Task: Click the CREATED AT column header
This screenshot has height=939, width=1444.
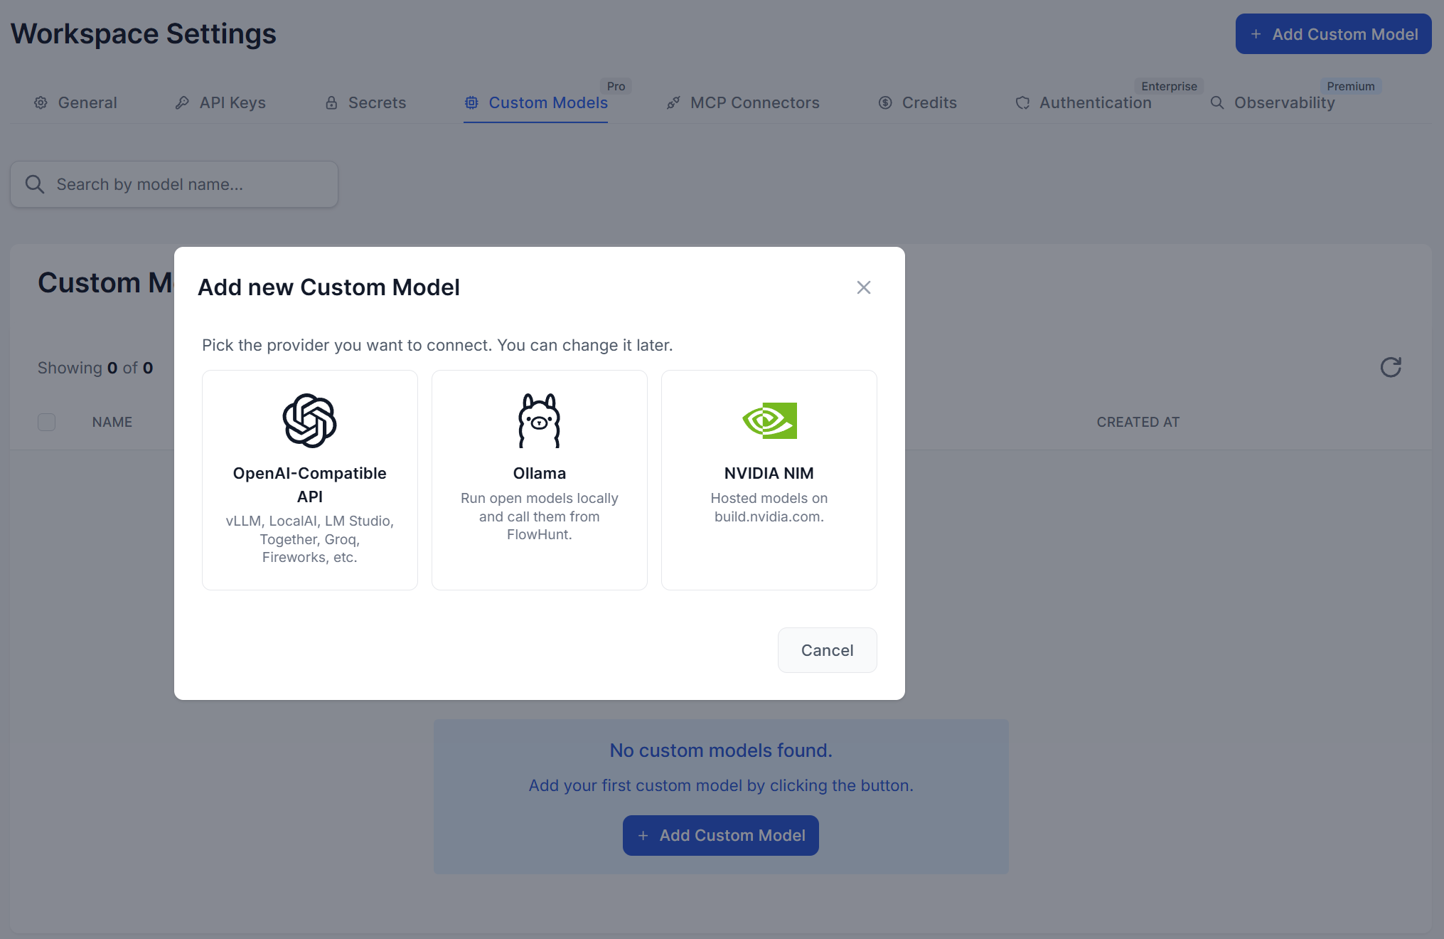Action: coord(1138,422)
